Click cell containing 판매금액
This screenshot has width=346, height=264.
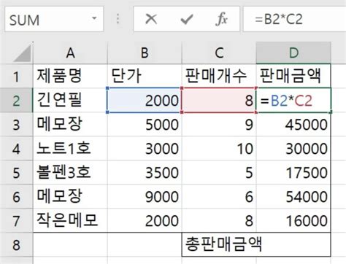click(293, 77)
